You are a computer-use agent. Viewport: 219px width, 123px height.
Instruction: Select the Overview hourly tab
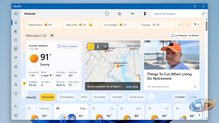48,97
